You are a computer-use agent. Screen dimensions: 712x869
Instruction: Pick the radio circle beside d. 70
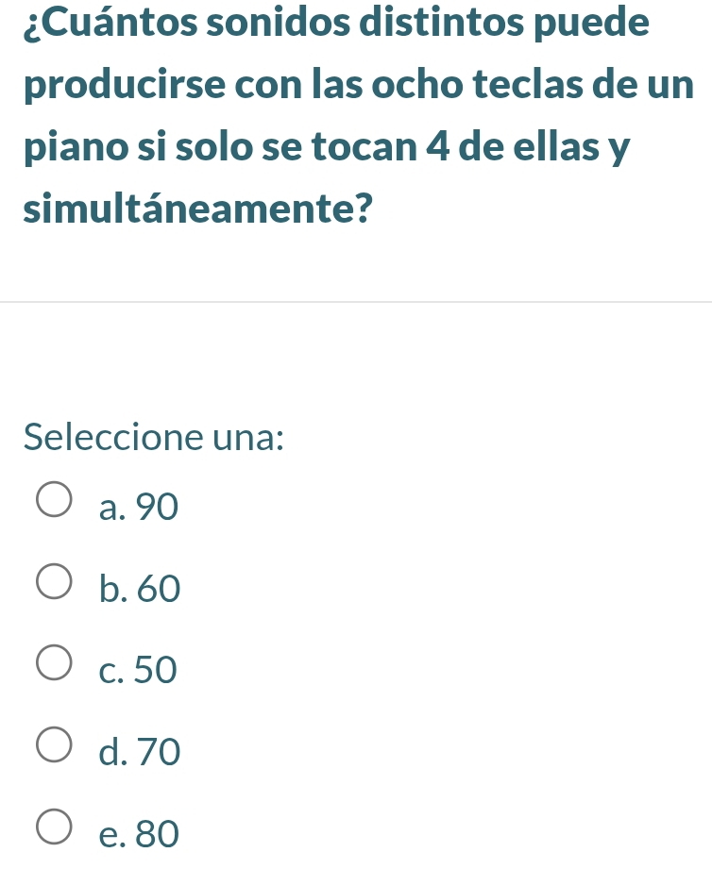(54, 744)
